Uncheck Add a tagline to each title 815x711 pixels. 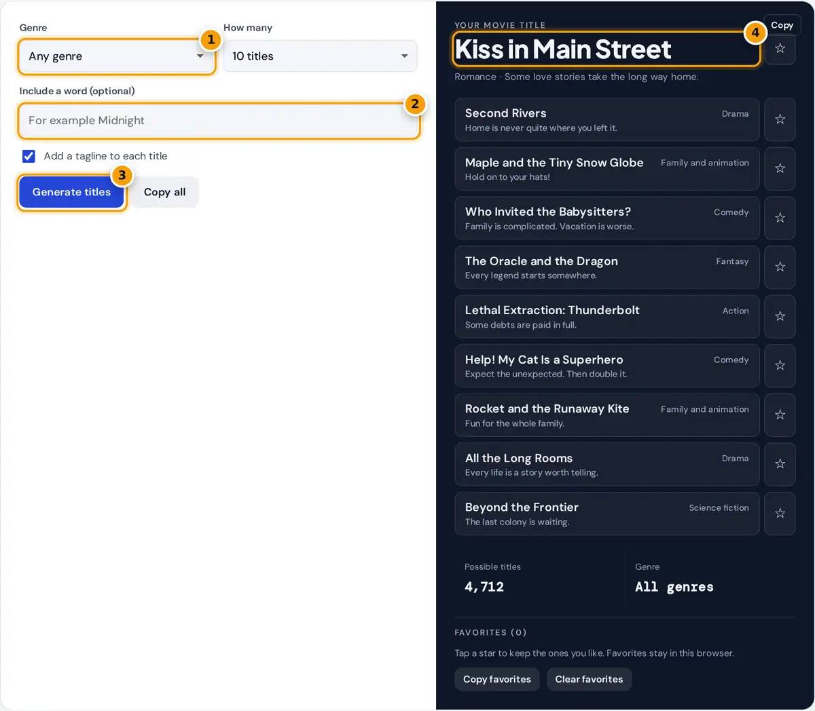29,156
